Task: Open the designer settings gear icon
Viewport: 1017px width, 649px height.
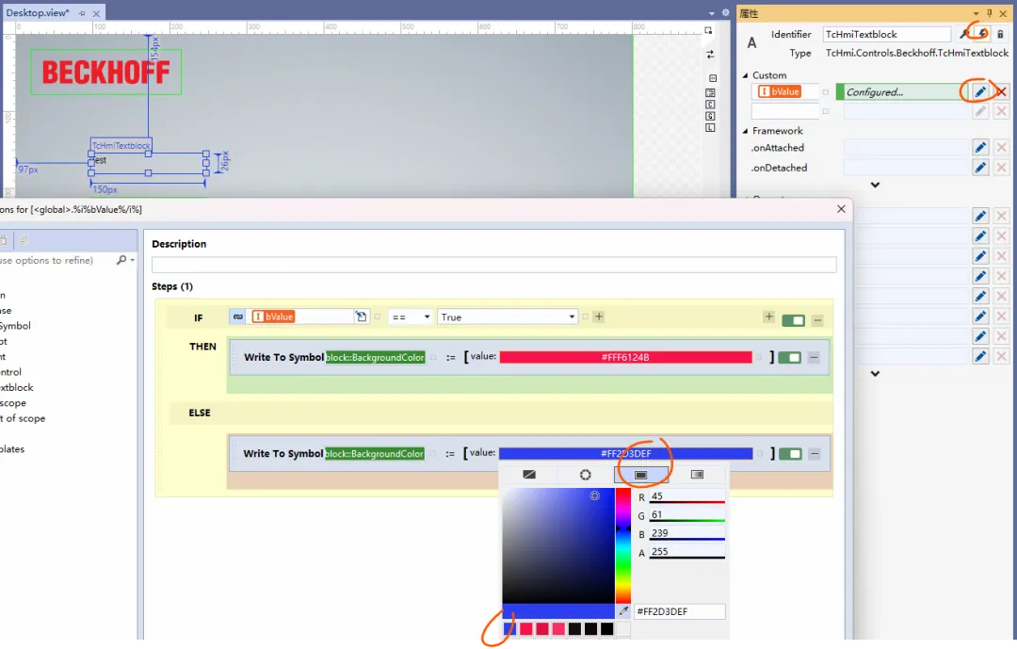Action: click(x=726, y=13)
